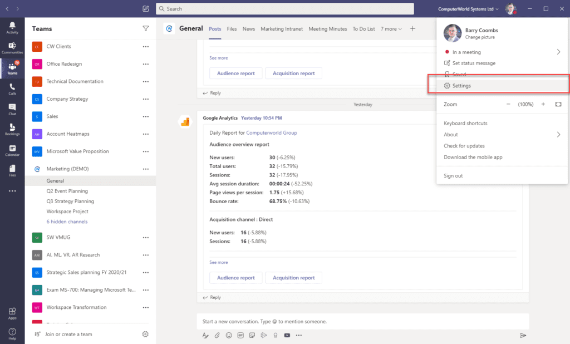Open the Help menu
Image resolution: width=570 pixels, height=344 pixels.
[x=12, y=334]
